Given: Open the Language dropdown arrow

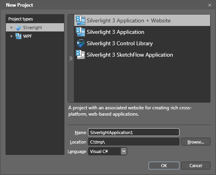Looking at the screenshot, I should [124, 151].
